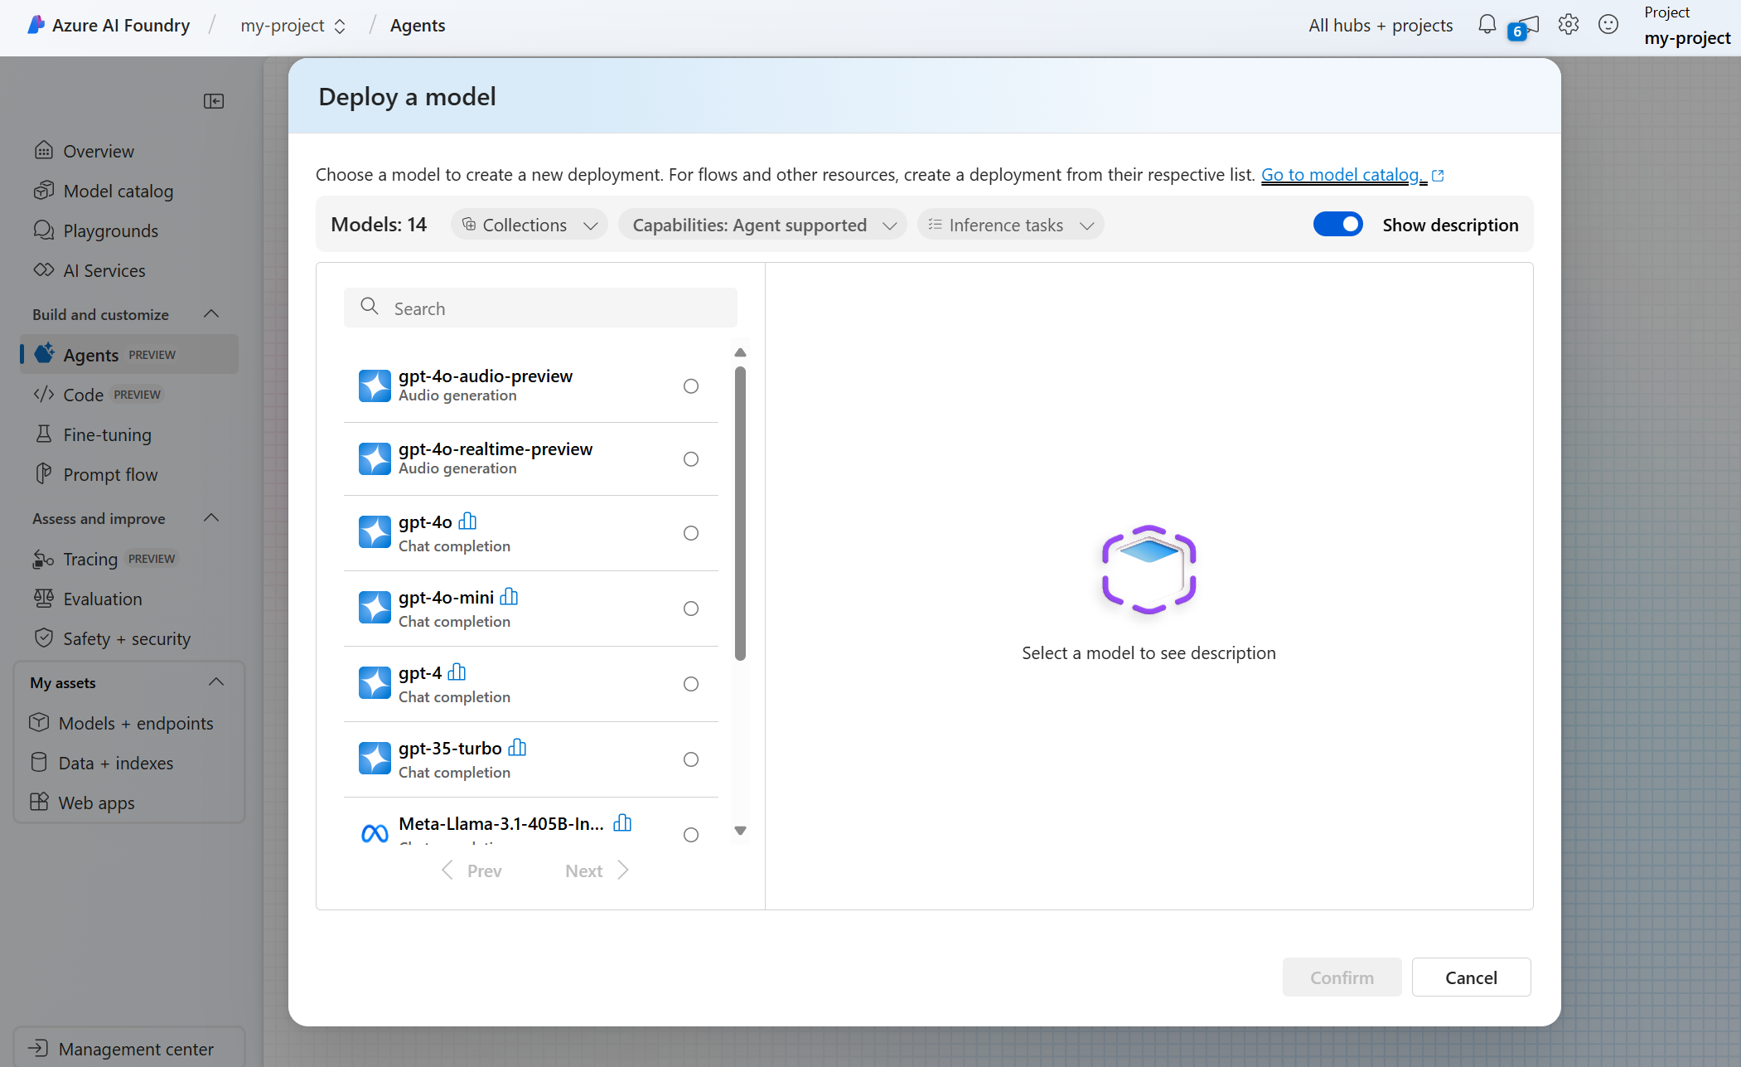Click the benchmark icon next to gpt-4o

(467, 521)
